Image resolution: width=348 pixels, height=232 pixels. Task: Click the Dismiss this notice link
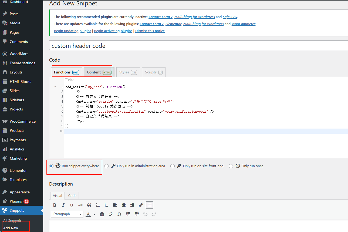point(150,31)
